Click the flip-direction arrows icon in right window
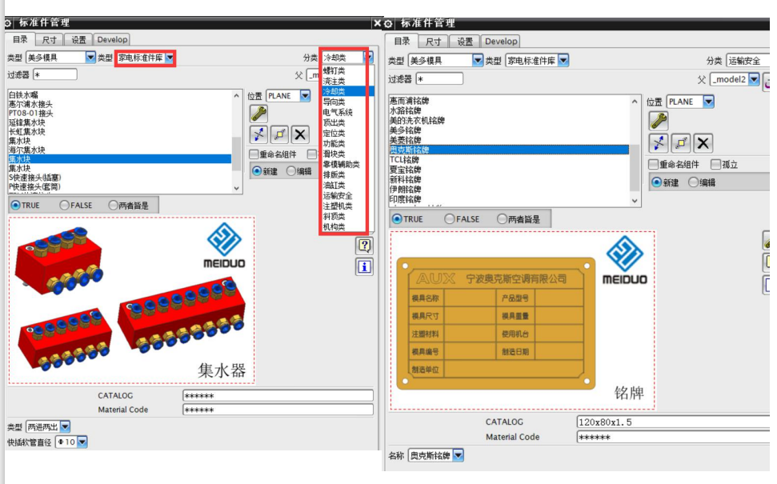 tap(659, 144)
